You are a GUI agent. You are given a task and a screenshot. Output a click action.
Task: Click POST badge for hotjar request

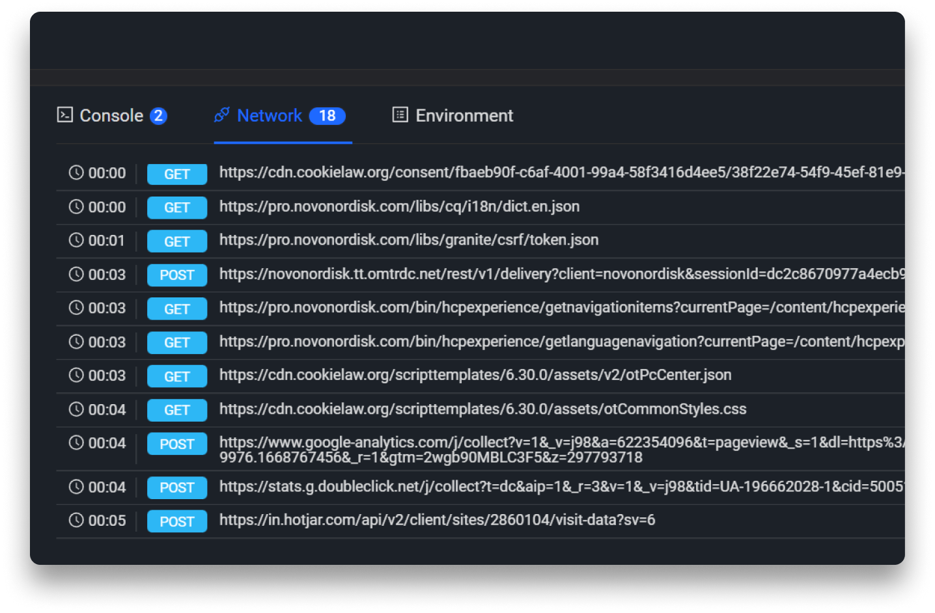[177, 521]
